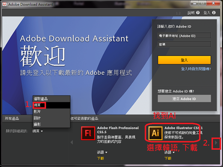Click Adobe Flash Professional CS5.5 title
This screenshot has width=223, height=167.
118,130
